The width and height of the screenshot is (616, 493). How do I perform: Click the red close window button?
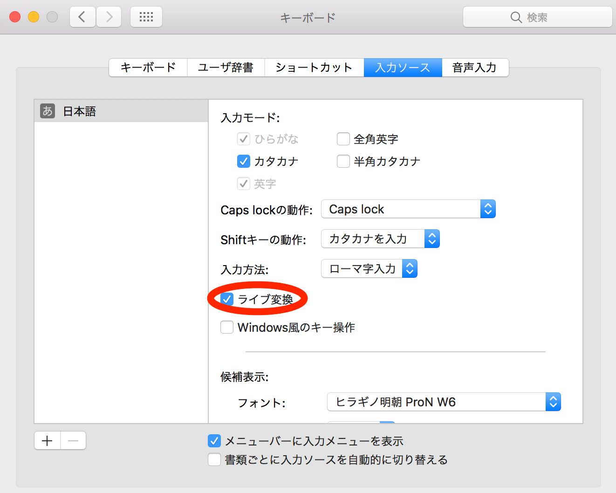coord(15,17)
